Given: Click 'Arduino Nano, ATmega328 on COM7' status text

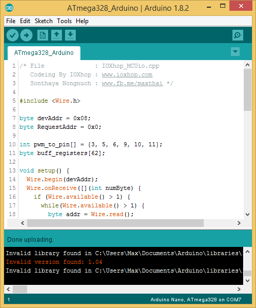Looking at the screenshot, I should (196, 300).
